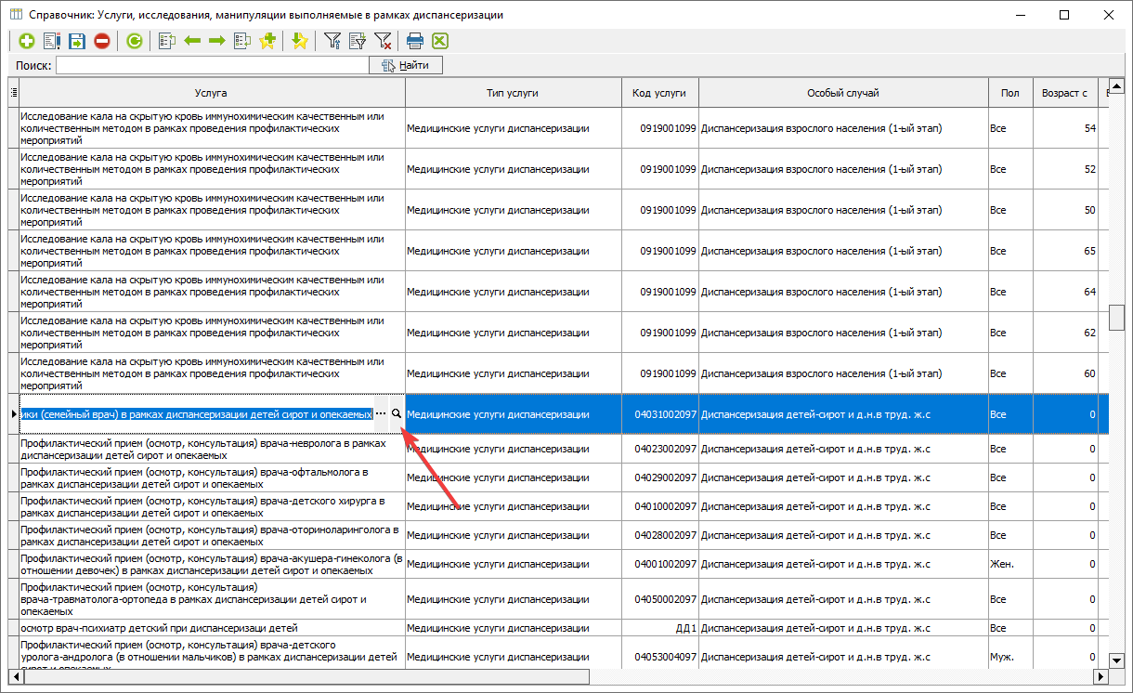Click the green right arrow toolbar icon
This screenshot has width=1133, height=693.
click(217, 41)
